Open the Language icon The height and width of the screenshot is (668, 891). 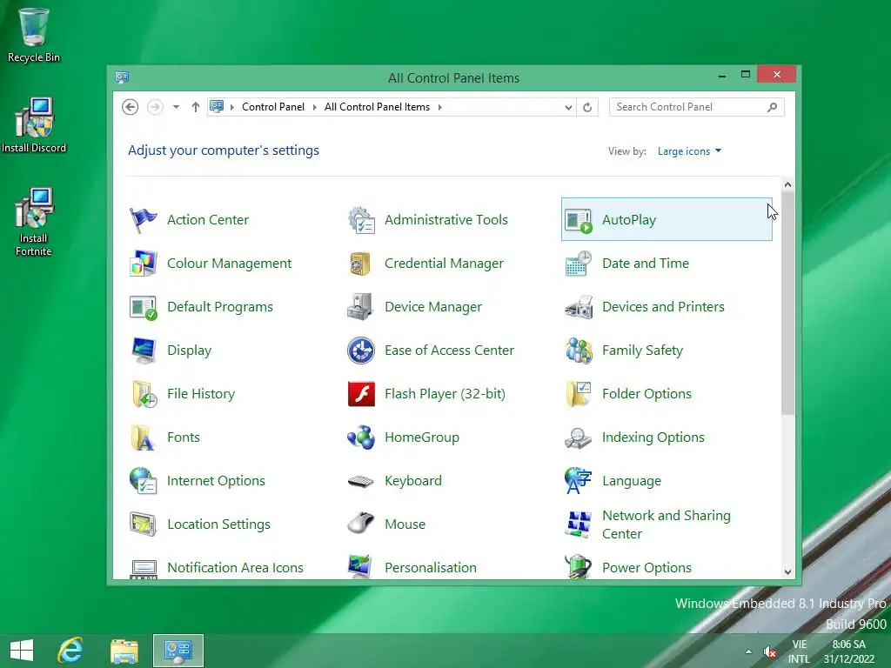[579, 481]
